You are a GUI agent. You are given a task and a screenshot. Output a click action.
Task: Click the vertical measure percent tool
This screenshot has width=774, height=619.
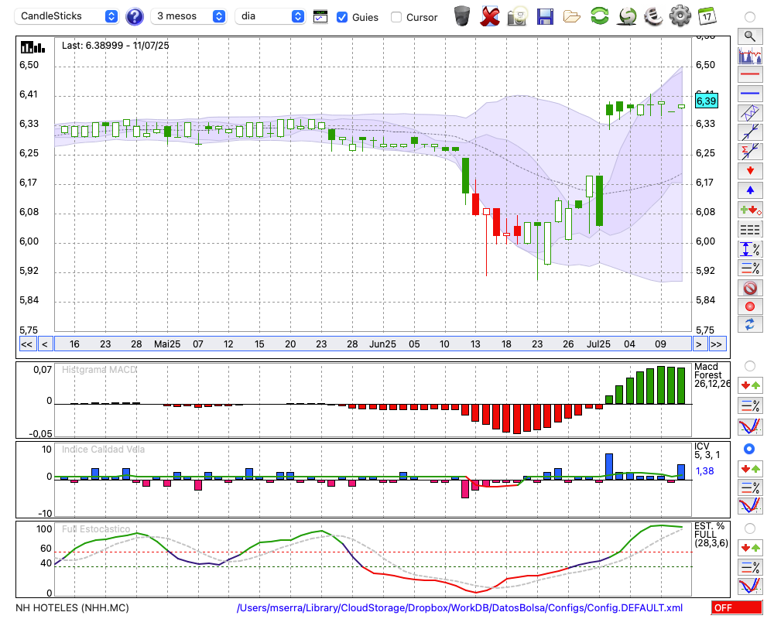point(750,248)
